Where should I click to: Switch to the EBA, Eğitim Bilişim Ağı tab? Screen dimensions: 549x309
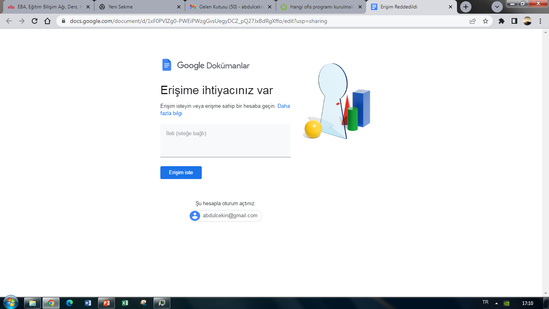(x=49, y=7)
